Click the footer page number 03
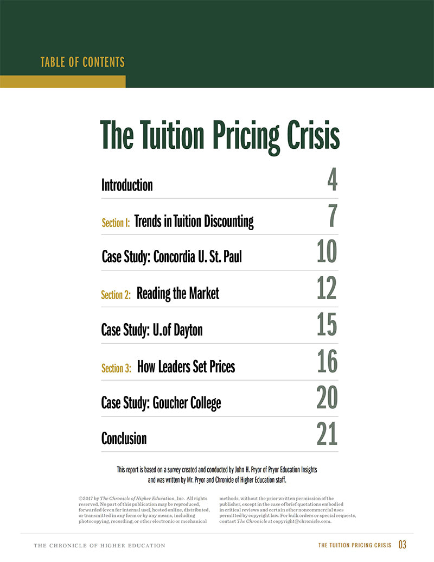This screenshot has height=562, width=434. (x=402, y=545)
